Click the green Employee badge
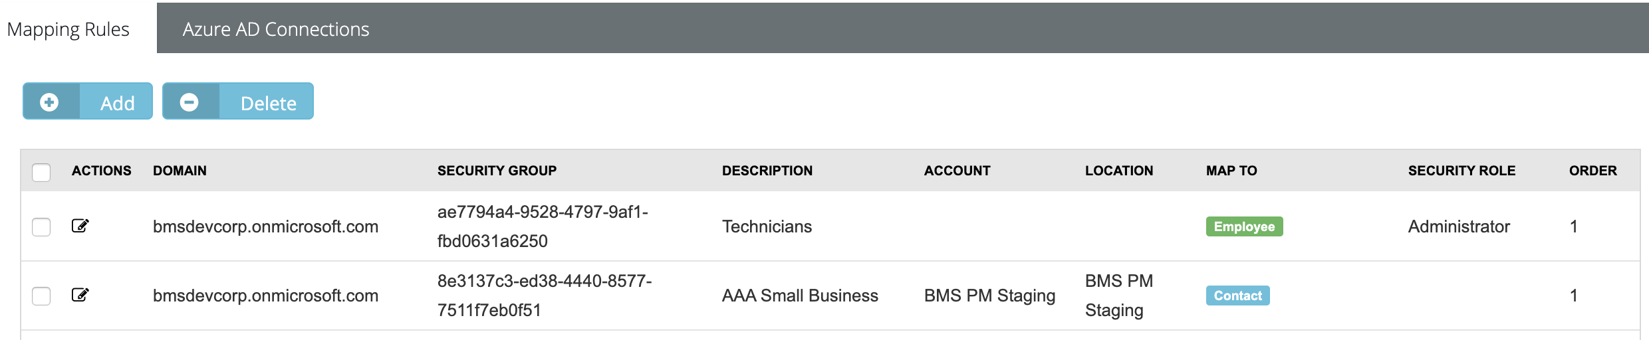This screenshot has height=340, width=1649. pyautogui.click(x=1244, y=226)
